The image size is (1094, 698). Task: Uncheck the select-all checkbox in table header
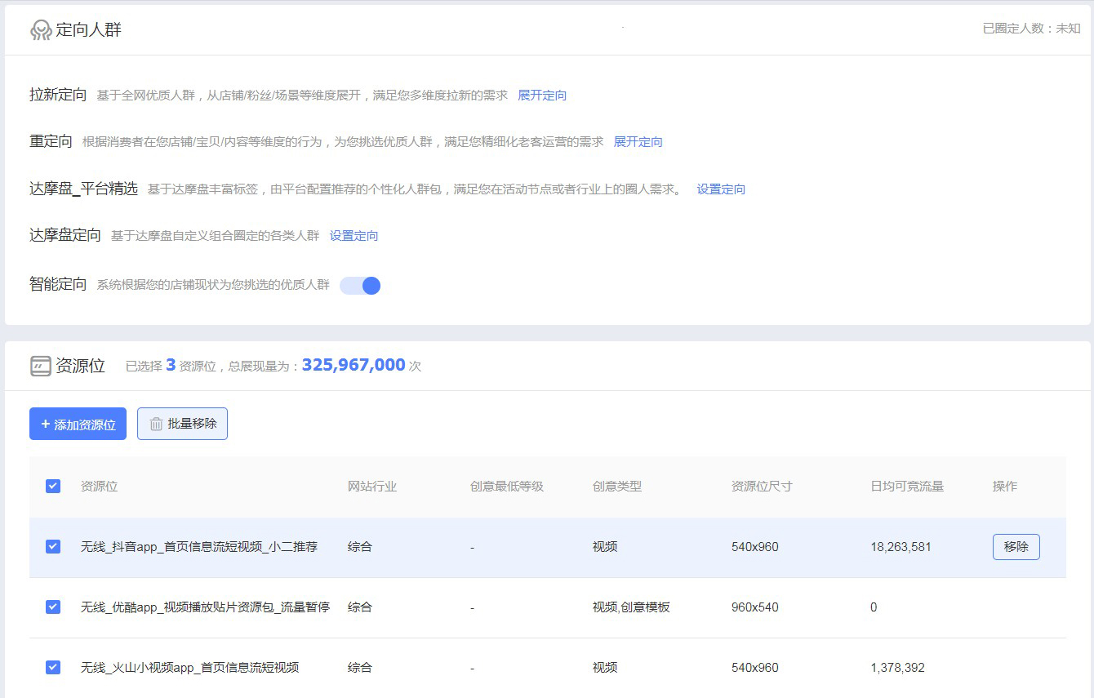click(x=53, y=486)
